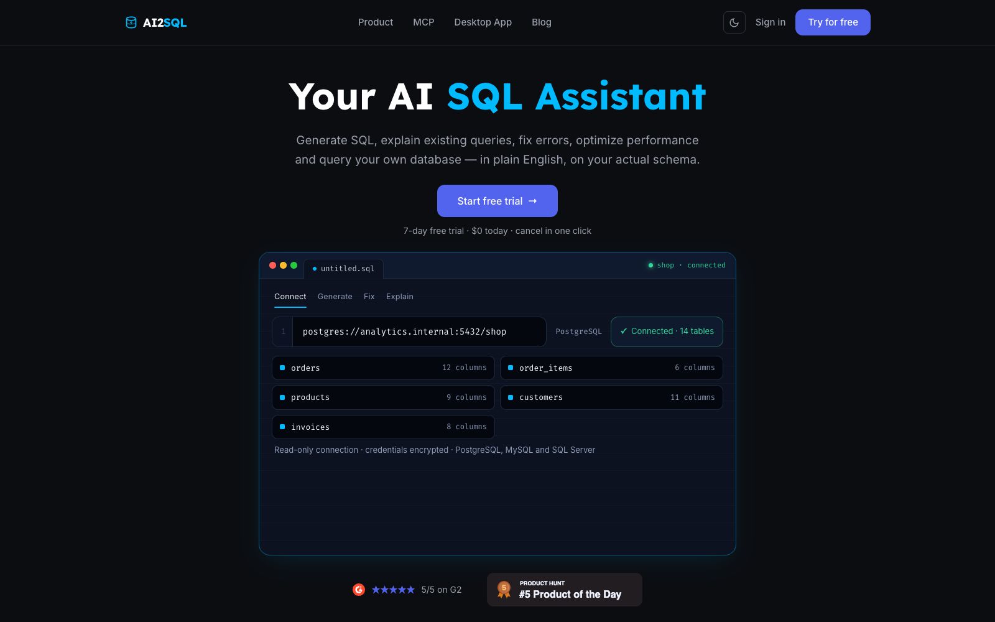The width and height of the screenshot is (995, 622).
Task: Click the five-star rating
Action: click(x=393, y=590)
